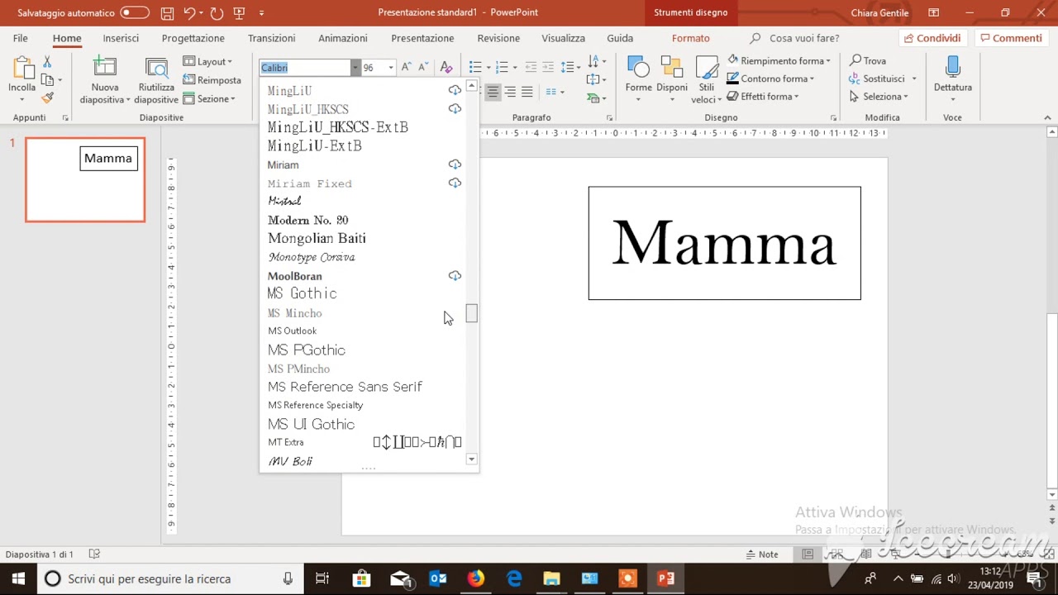Click the Sostituisci button
1058x595 pixels.
pyautogui.click(x=877, y=79)
